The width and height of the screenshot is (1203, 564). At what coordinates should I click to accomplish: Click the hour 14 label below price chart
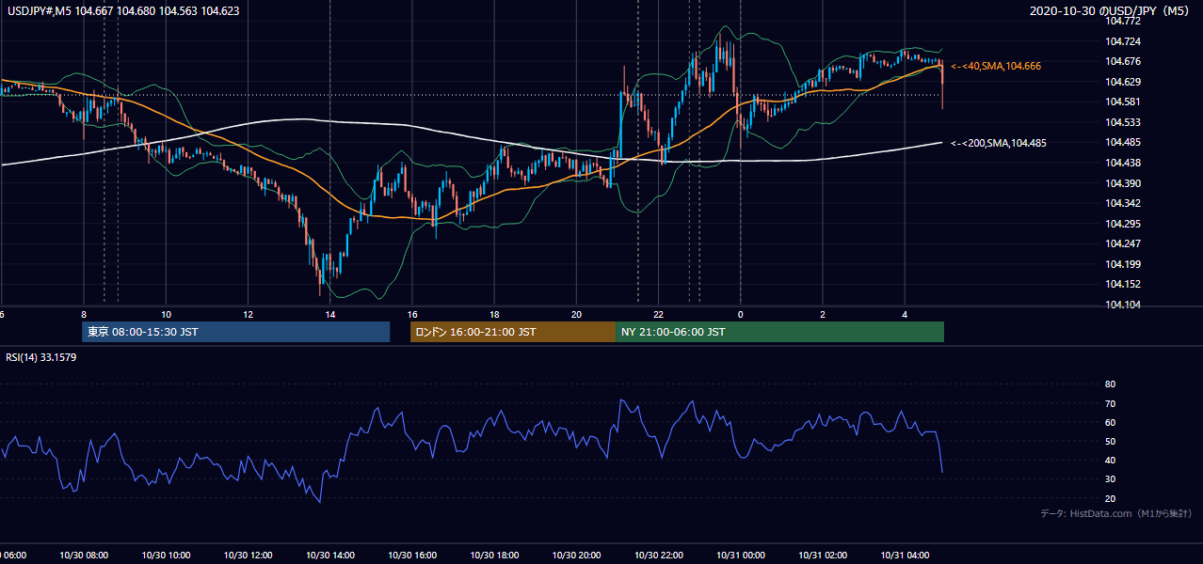[x=330, y=314]
